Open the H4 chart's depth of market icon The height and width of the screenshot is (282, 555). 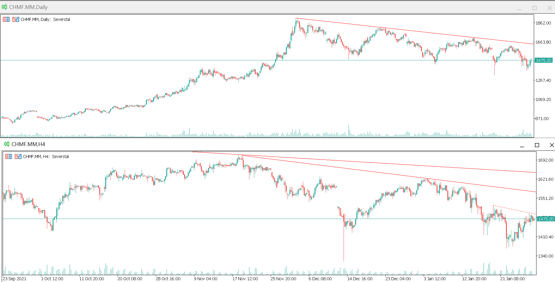pos(18,157)
